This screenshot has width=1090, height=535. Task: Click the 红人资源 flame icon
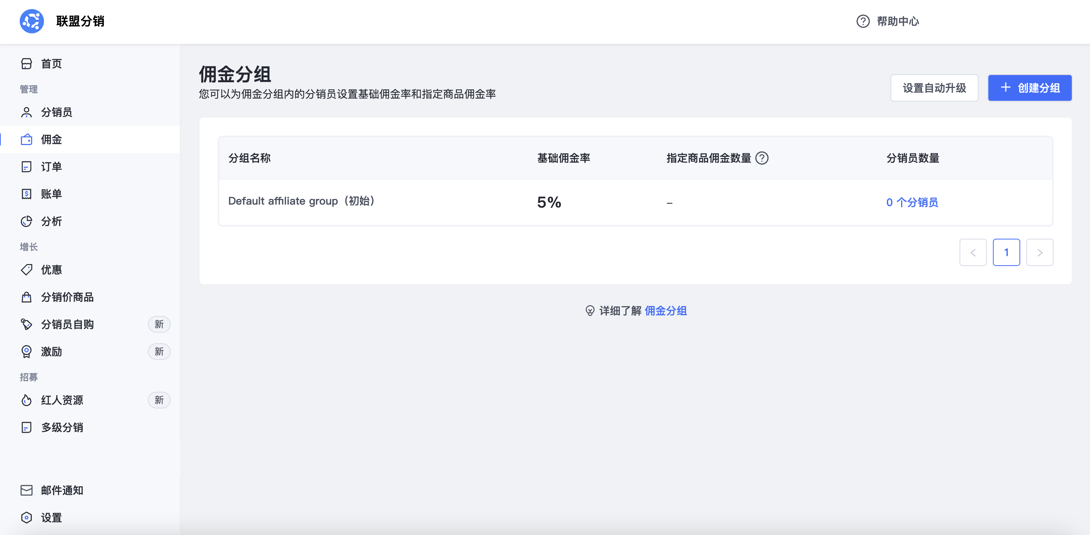click(x=26, y=400)
